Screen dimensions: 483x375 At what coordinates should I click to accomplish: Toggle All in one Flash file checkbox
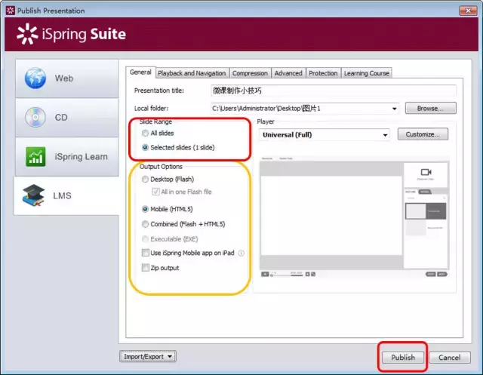(156, 192)
